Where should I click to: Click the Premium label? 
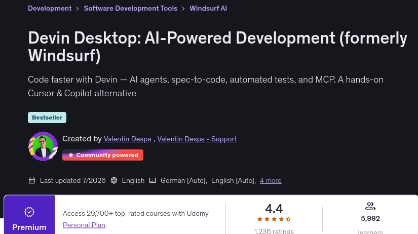(x=29, y=227)
